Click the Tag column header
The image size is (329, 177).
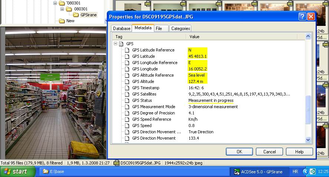149,37
